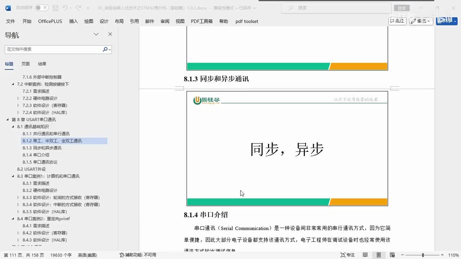Viewport: 461px width, 259px height.
Task: Go to heading 8.4.1 需求描述
Action: pos(36,226)
